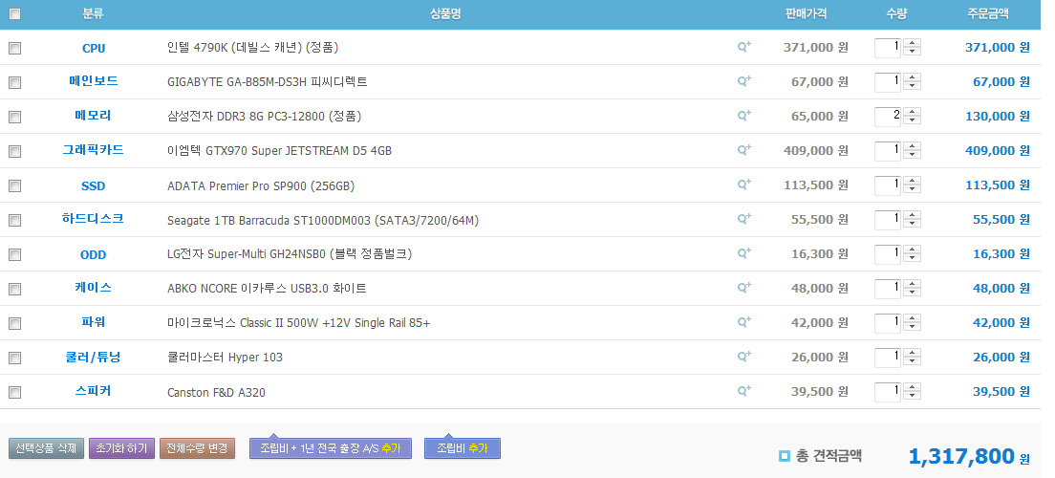Open the 메모리 category link
The height and width of the screenshot is (478, 1055).
(94, 115)
